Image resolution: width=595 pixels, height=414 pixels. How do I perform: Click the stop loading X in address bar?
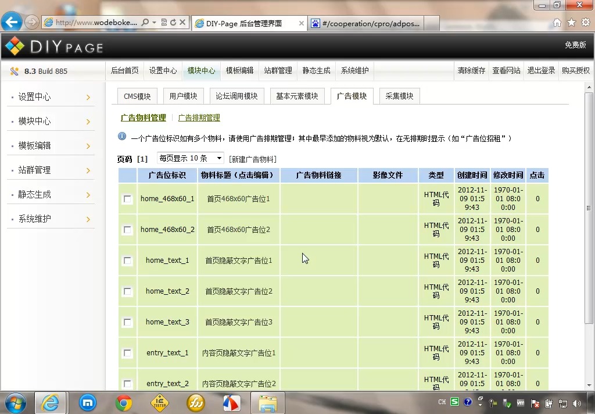tap(182, 22)
